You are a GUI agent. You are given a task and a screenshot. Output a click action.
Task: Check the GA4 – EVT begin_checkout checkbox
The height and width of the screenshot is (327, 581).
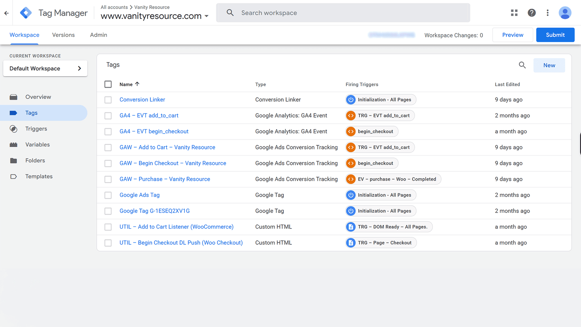108,132
